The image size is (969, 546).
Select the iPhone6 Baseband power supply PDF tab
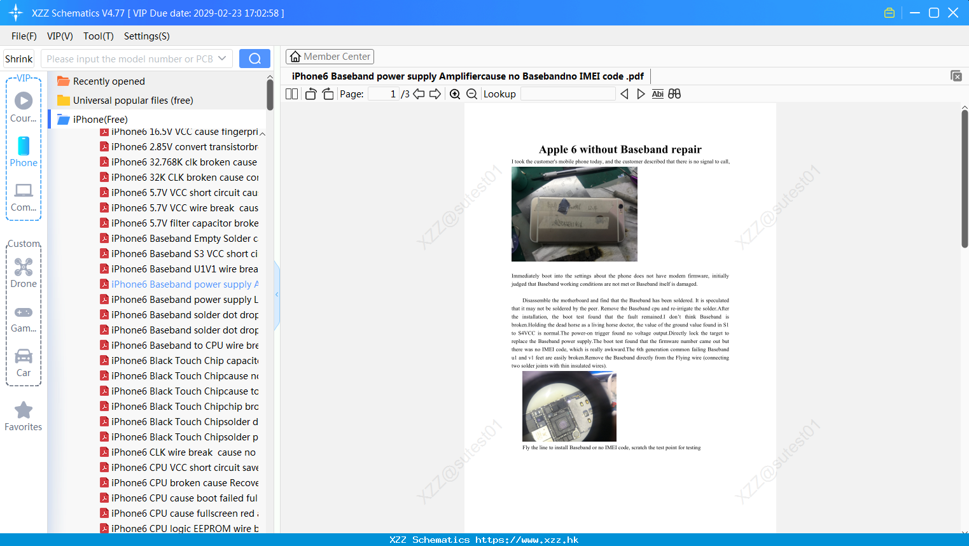468,76
